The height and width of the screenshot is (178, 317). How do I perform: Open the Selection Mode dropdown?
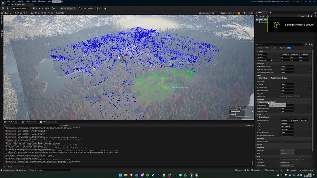click(21, 8)
